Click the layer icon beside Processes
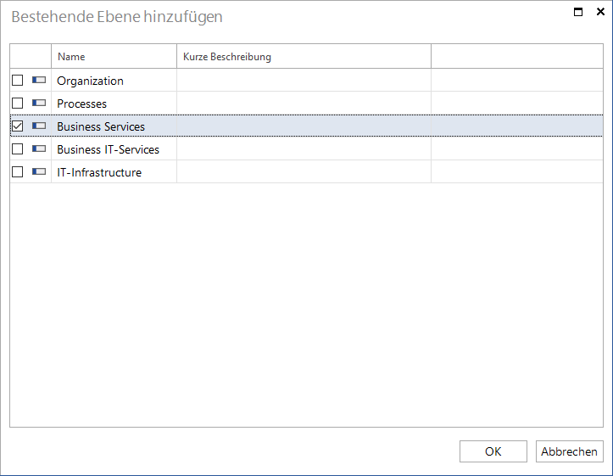Image resolution: width=613 pixels, height=476 pixels. coord(39,103)
